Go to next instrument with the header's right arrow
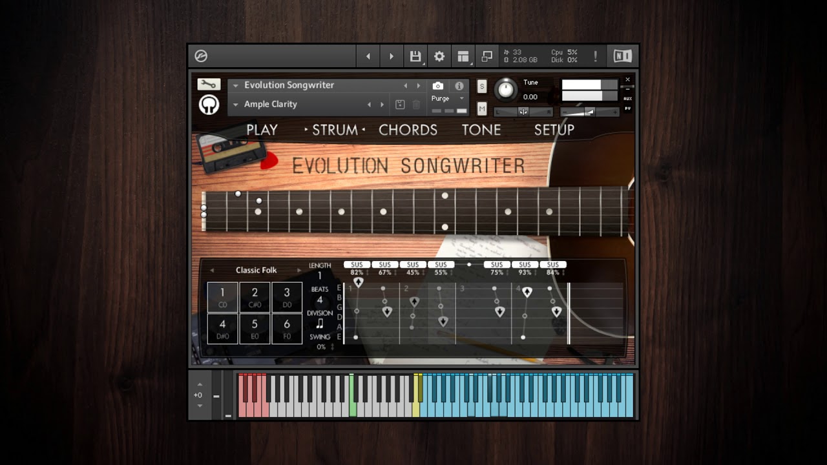The width and height of the screenshot is (827, 465). pyautogui.click(x=391, y=56)
